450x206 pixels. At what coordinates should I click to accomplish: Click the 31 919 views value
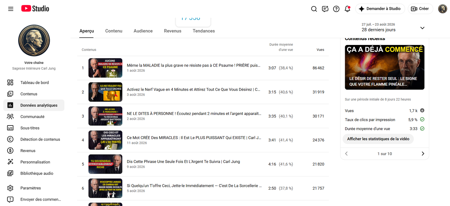(x=318, y=92)
